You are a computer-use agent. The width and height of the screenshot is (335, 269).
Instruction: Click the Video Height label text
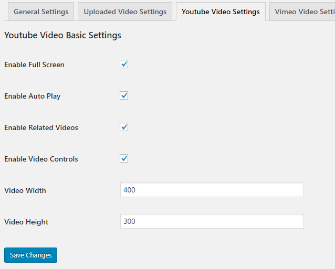tap(26, 222)
